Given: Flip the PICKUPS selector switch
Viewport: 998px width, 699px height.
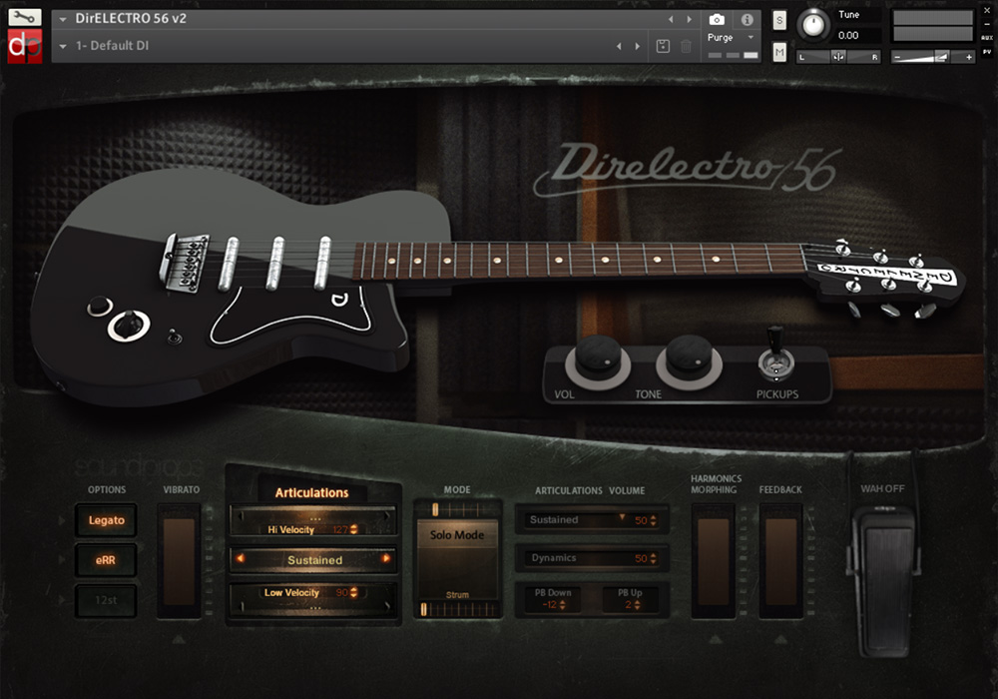Looking at the screenshot, I should coord(775,355).
